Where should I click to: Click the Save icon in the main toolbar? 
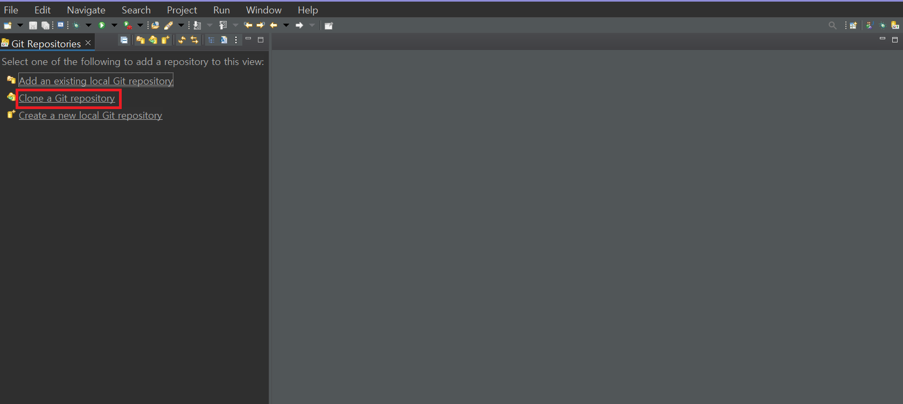(33, 25)
